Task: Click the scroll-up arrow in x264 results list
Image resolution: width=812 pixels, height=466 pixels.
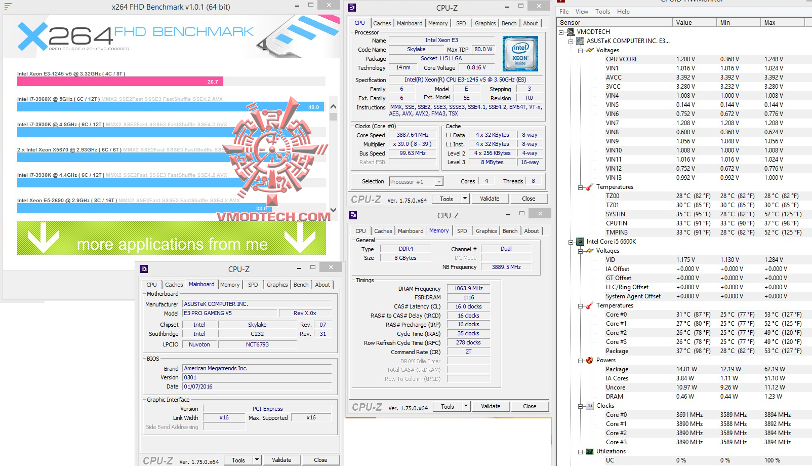Action: click(x=333, y=107)
